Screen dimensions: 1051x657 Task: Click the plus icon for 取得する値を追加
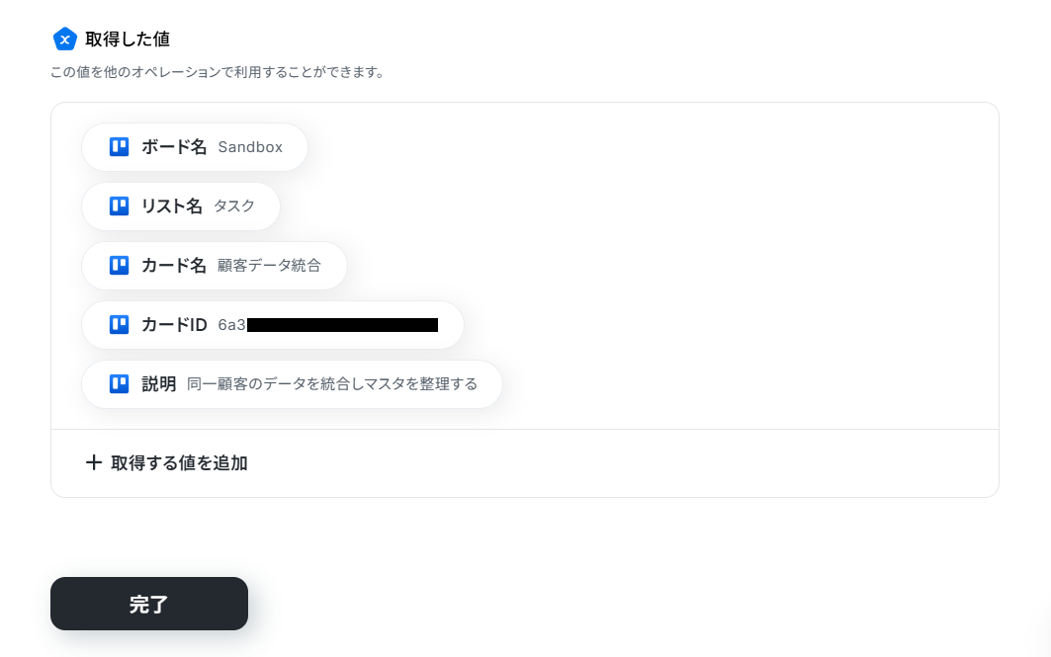point(94,462)
